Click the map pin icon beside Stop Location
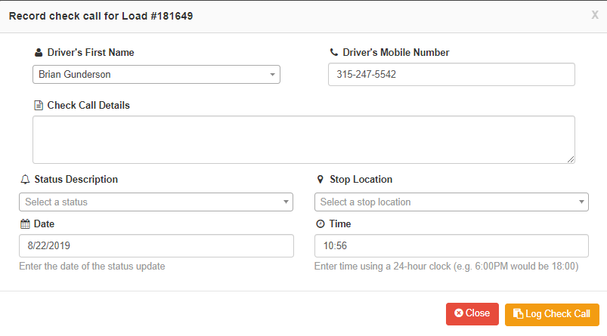Screen dimensions: 607x336 point(321,180)
